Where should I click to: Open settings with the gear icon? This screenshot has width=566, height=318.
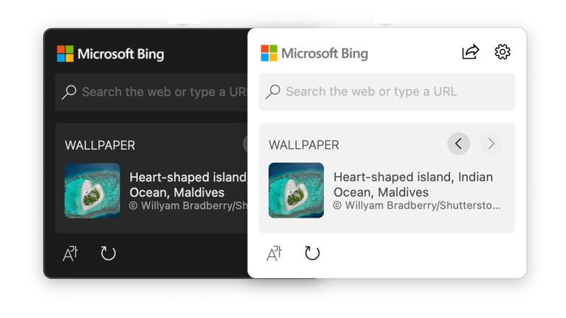[x=502, y=52]
